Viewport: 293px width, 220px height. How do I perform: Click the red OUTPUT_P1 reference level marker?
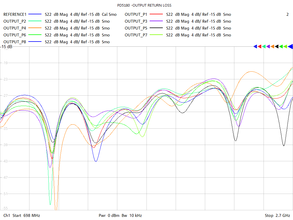pos(260,47)
